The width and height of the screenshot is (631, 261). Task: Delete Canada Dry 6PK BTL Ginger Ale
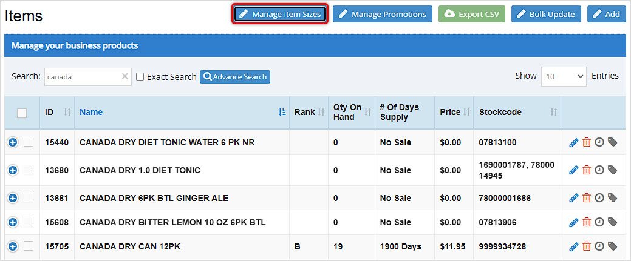click(x=587, y=198)
